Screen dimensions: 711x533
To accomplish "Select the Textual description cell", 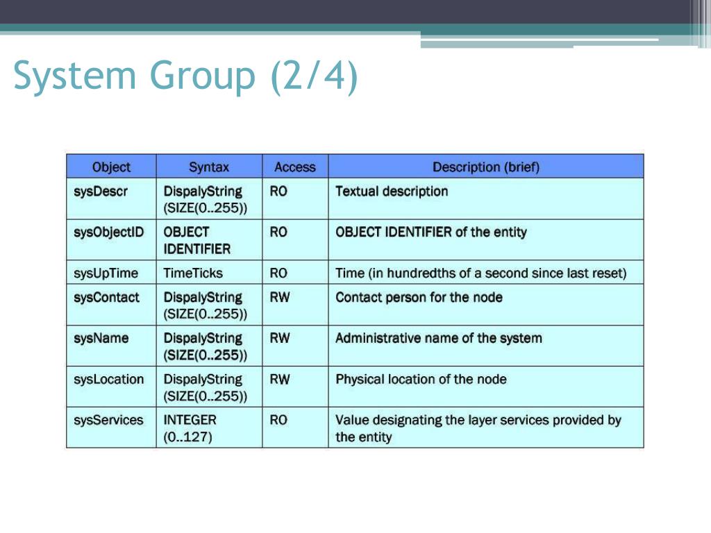I will click(x=486, y=199).
